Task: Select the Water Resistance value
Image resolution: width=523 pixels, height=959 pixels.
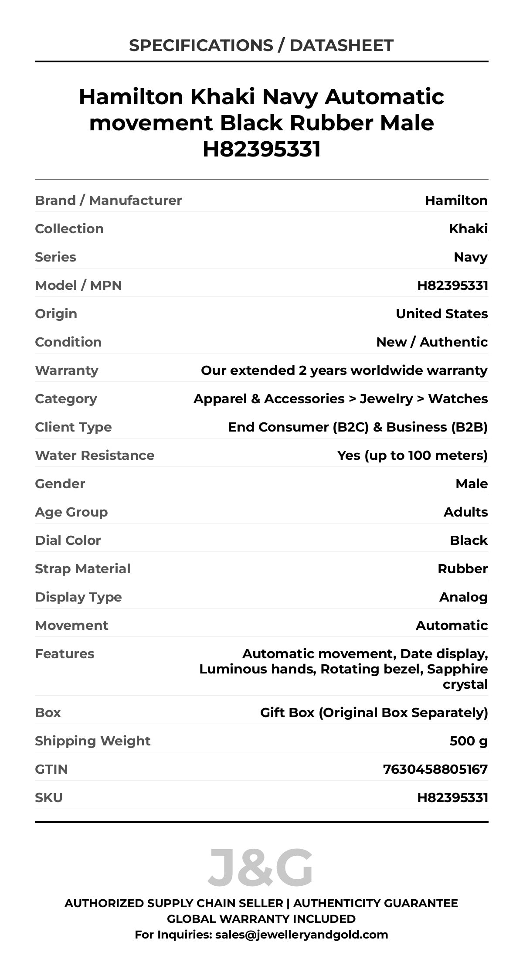Action: click(x=412, y=456)
